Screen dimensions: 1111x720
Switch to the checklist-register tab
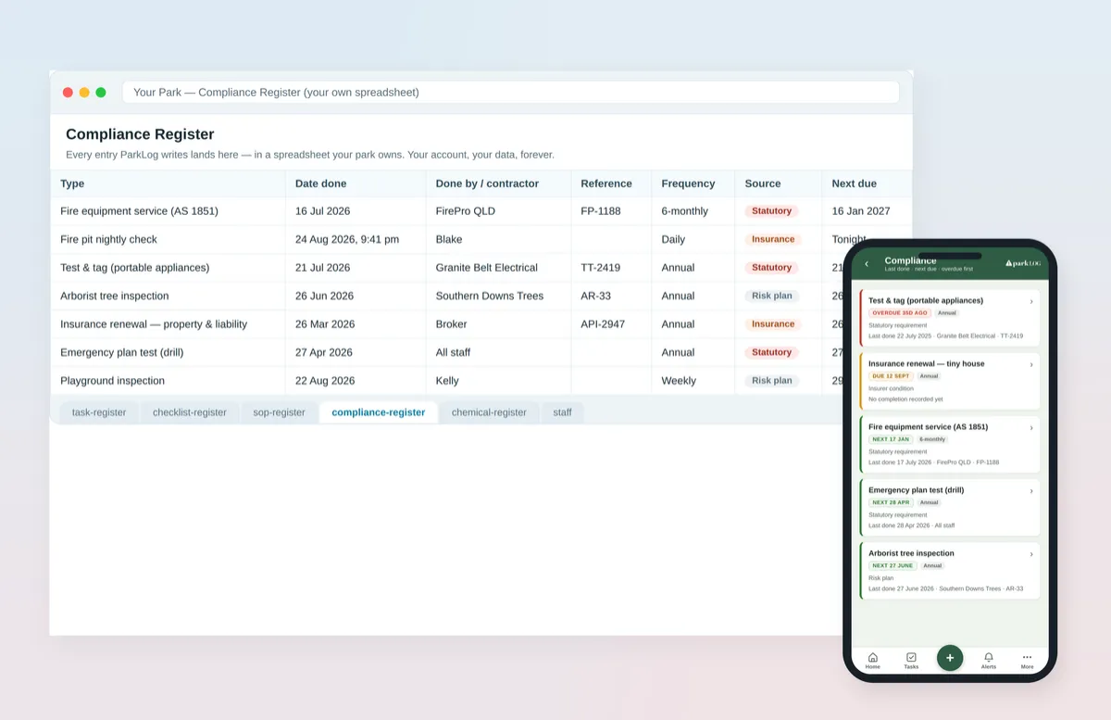190,412
